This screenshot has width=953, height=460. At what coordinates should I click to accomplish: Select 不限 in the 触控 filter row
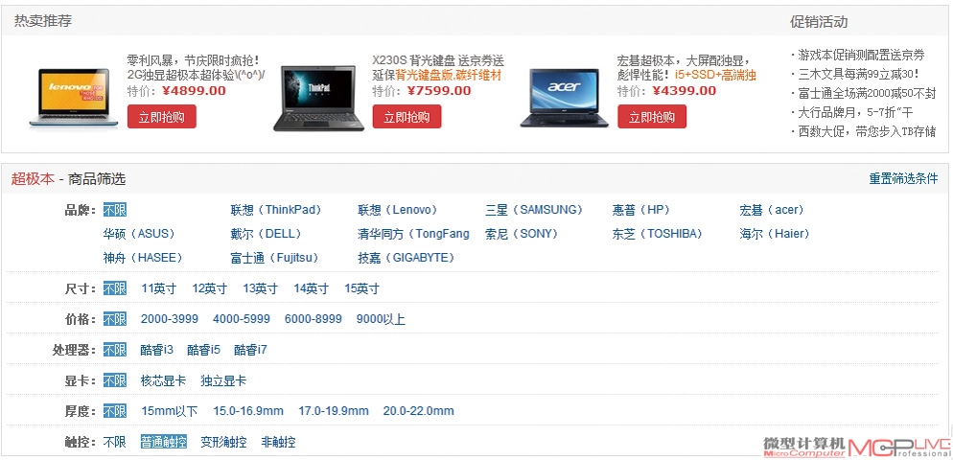[115, 442]
